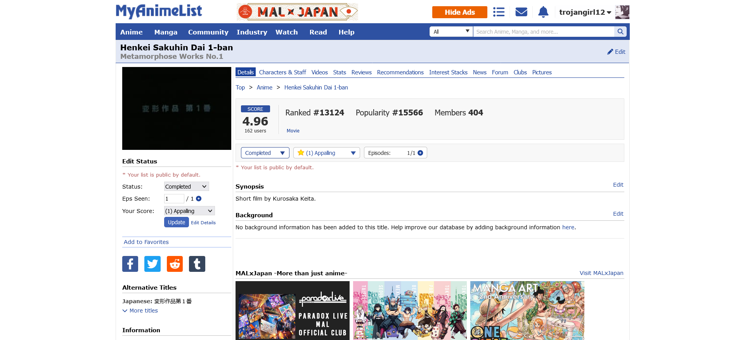Open messages envelope icon
The width and height of the screenshot is (745, 340).
pos(521,12)
